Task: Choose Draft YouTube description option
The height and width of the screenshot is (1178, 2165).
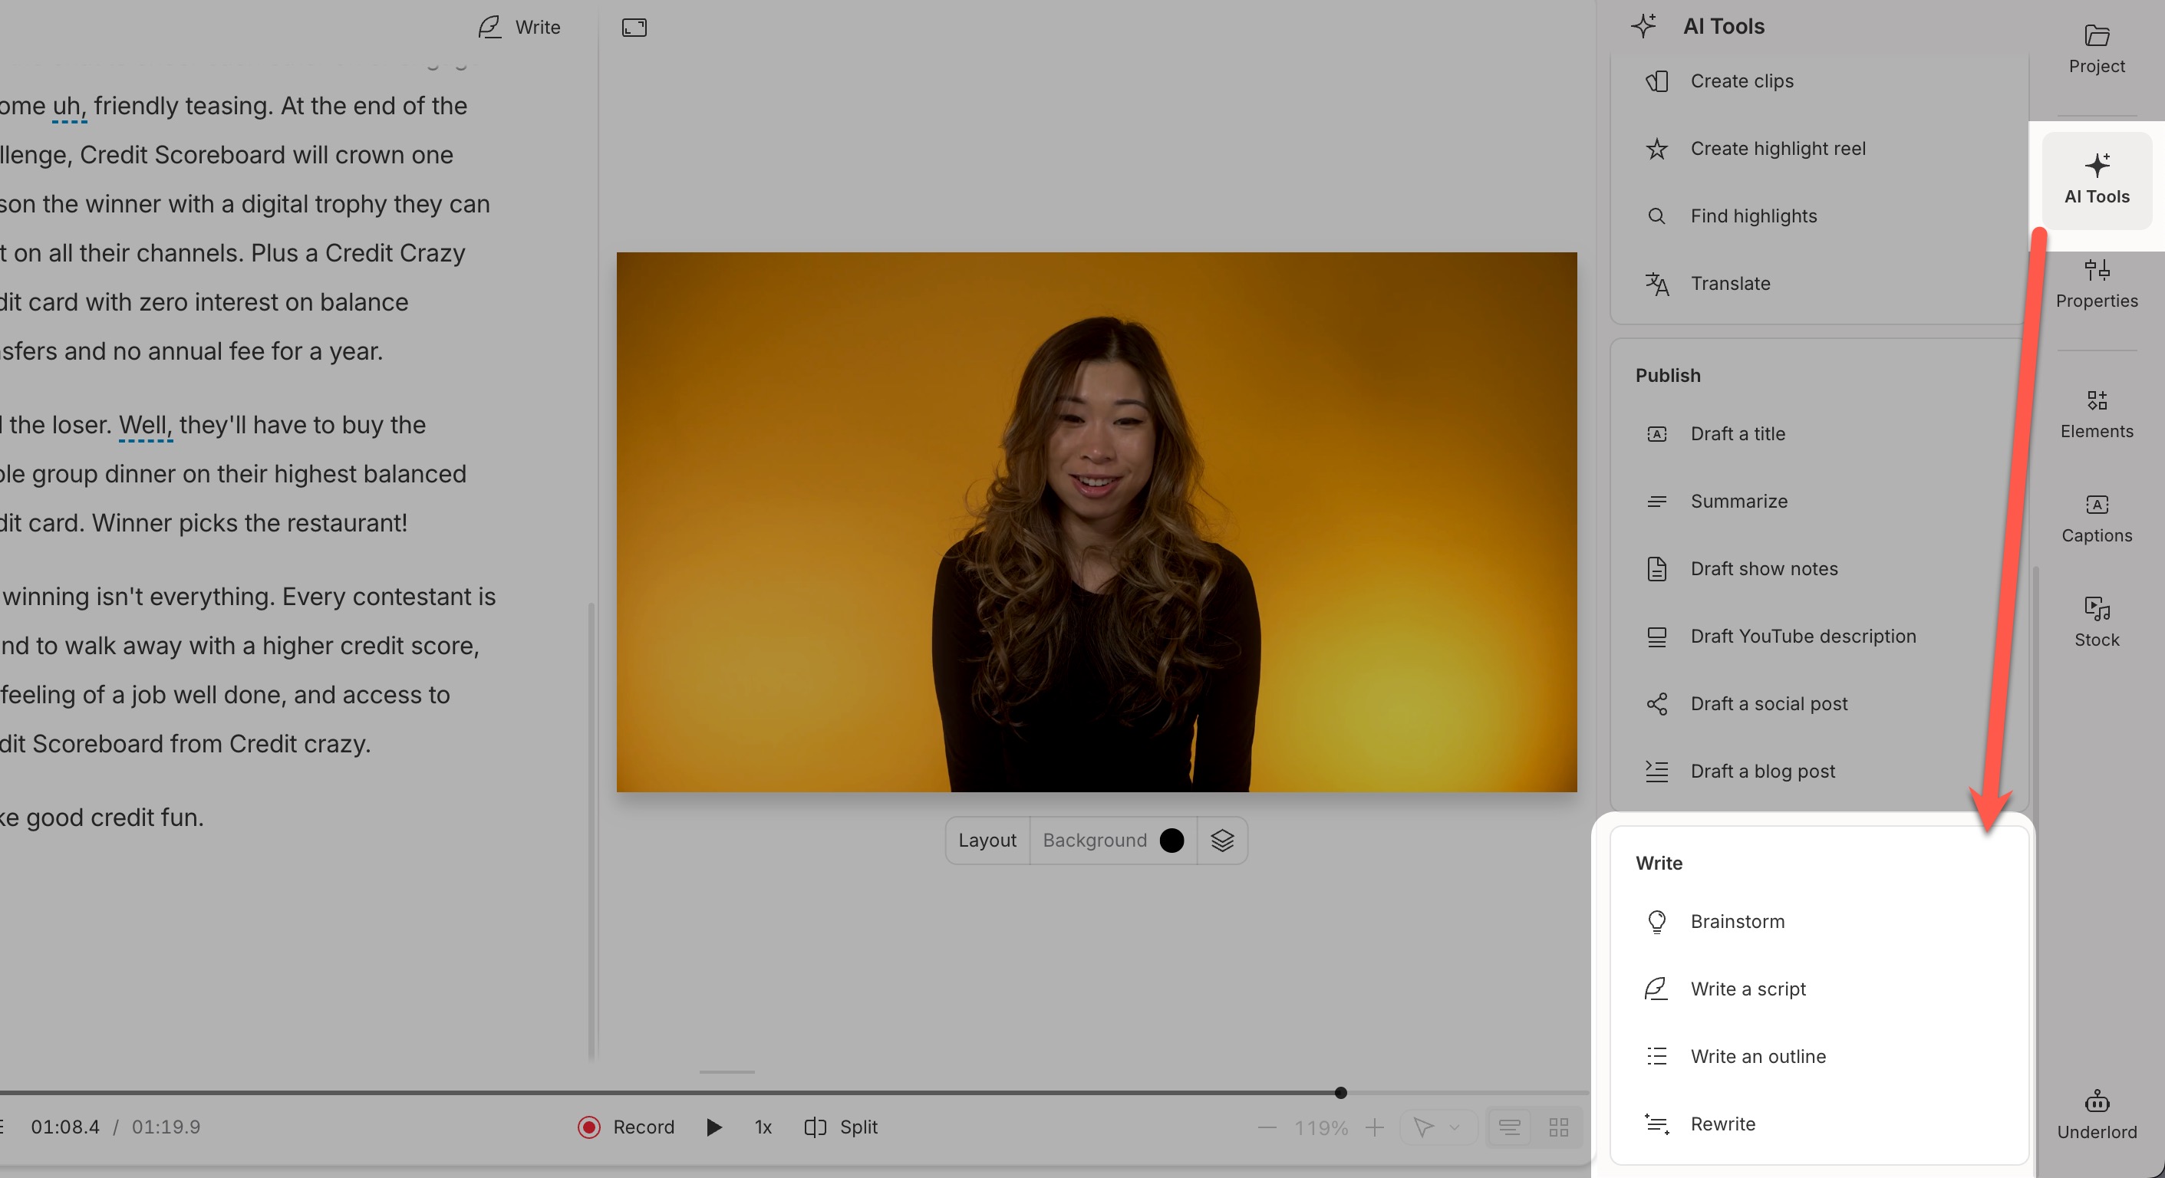Action: pyautogui.click(x=1803, y=636)
